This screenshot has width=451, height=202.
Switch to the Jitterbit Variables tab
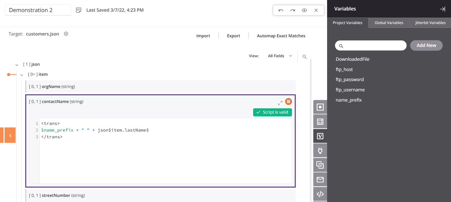pyautogui.click(x=430, y=23)
